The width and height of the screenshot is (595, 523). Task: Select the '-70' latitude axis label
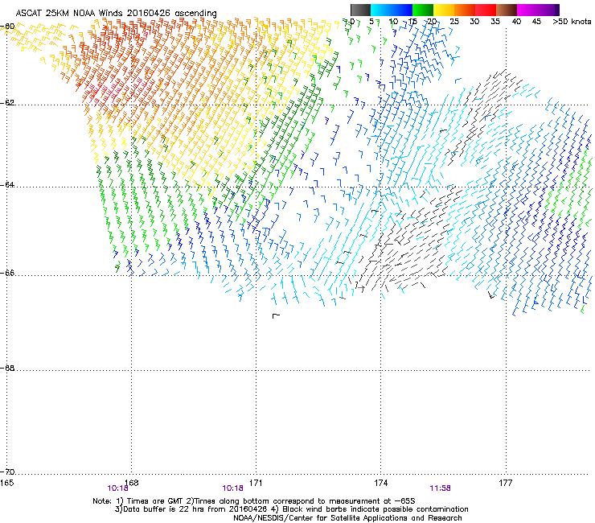[7, 472]
